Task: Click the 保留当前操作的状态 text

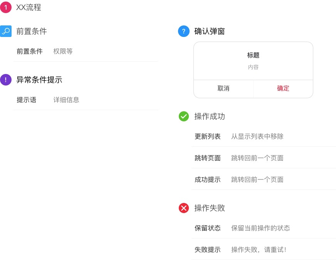Action: click(260, 228)
